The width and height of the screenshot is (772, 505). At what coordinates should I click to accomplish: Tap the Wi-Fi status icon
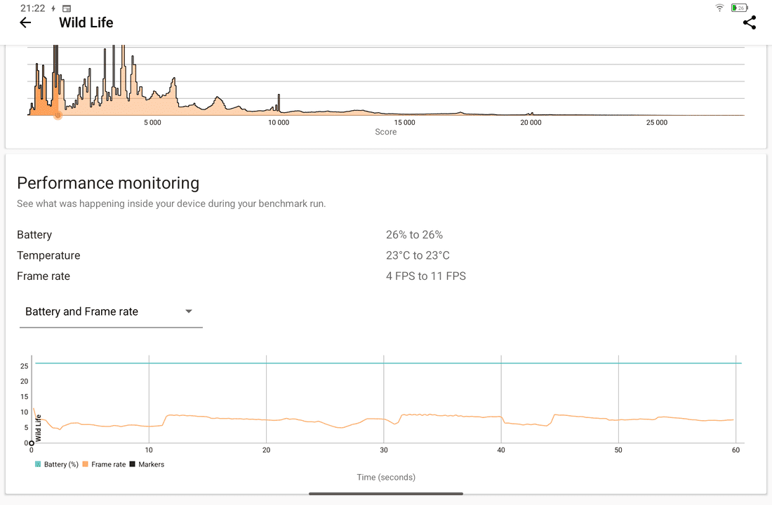click(x=719, y=8)
